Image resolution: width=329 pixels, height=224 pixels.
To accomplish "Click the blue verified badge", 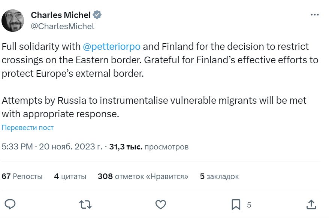I will click(x=97, y=15).
